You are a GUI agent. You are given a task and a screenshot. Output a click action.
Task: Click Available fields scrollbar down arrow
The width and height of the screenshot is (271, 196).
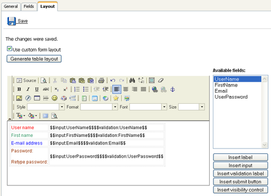pyautogui.click(x=265, y=145)
